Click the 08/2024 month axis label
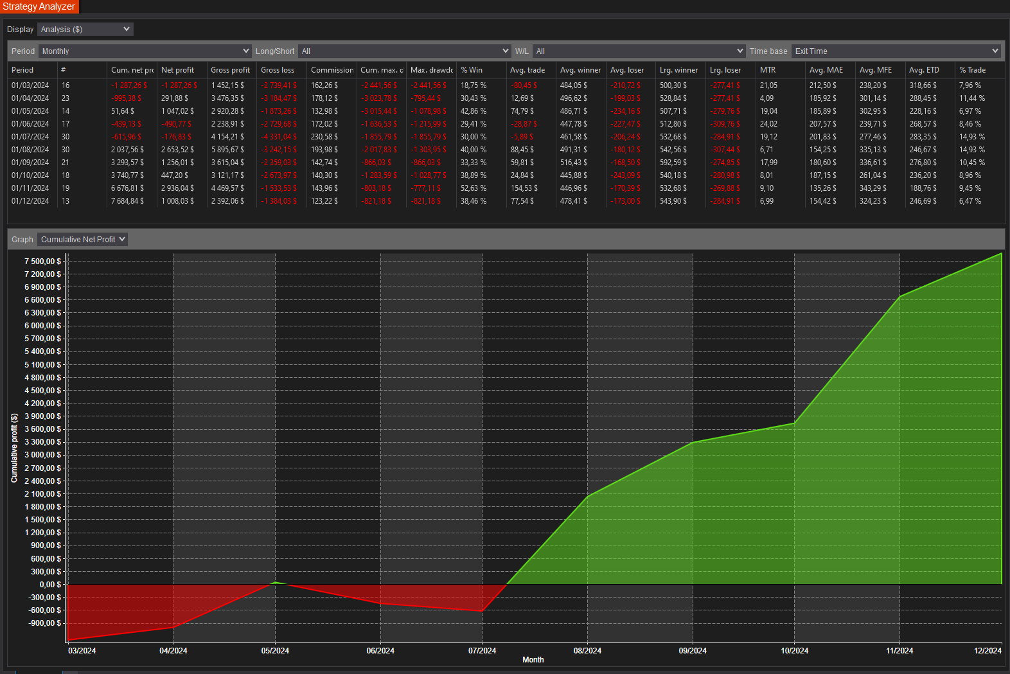The width and height of the screenshot is (1010, 674). coord(587,651)
